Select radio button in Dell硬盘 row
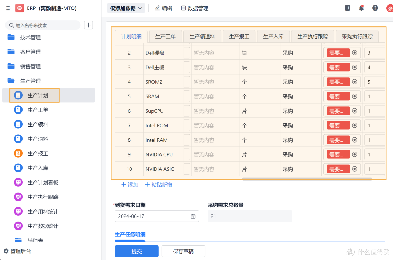This screenshot has height=260, width=393. (354, 53)
